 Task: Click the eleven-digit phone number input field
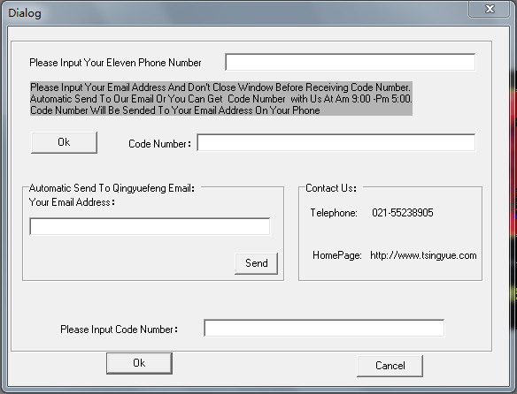351,62
